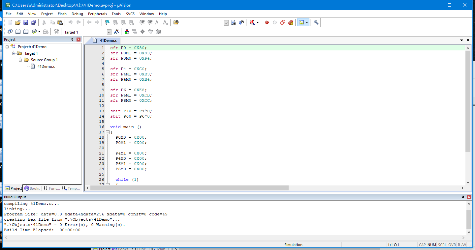Screen dimensions: 475x250
Task: Click OVR indicator in status bar
Action: 452,245
